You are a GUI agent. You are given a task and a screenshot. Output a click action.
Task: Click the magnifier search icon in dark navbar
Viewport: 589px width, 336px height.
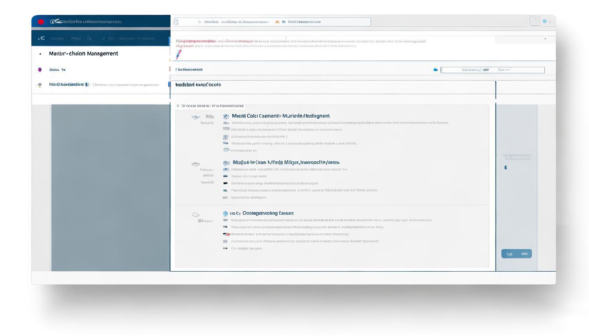pos(89,38)
